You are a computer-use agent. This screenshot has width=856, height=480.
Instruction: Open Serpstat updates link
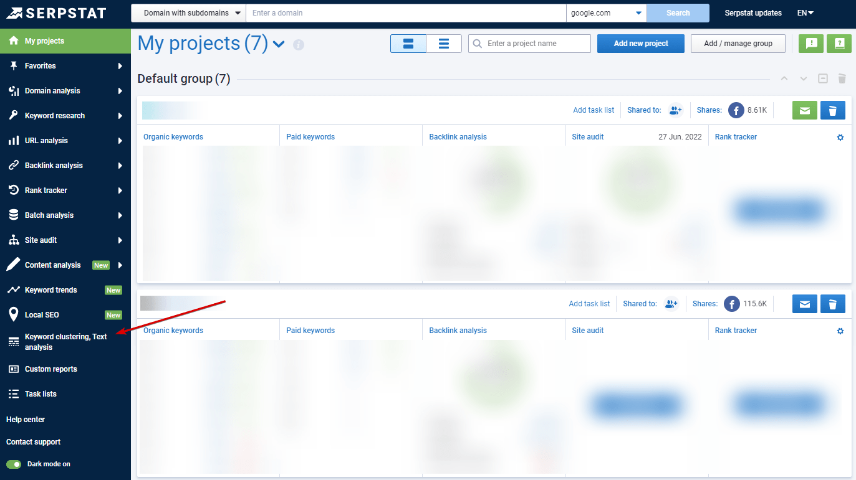753,13
